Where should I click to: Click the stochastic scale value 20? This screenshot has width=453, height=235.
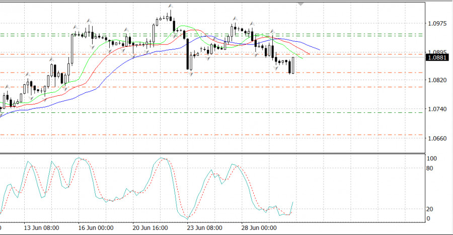(430, 209)
